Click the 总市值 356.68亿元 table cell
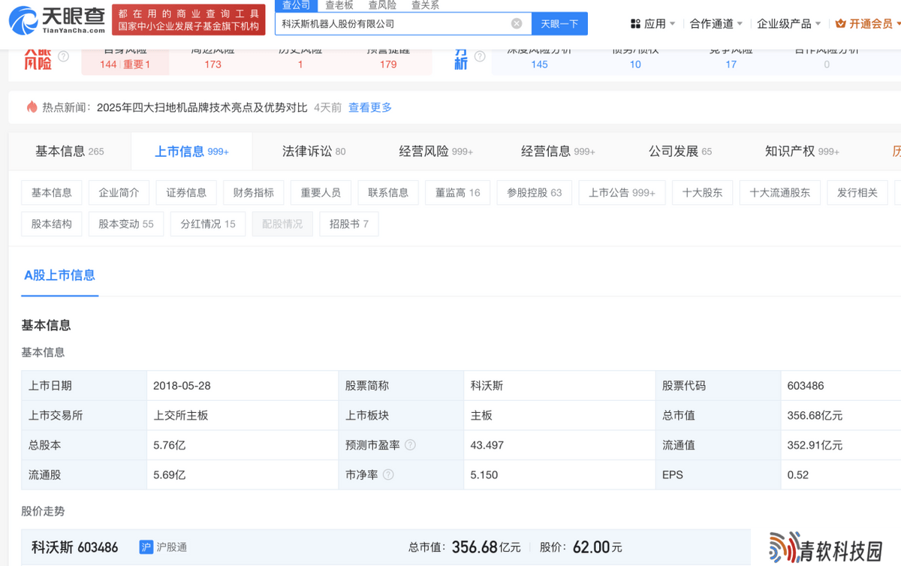Viewport: 901px width, 566px height. [x=841, y=415]
